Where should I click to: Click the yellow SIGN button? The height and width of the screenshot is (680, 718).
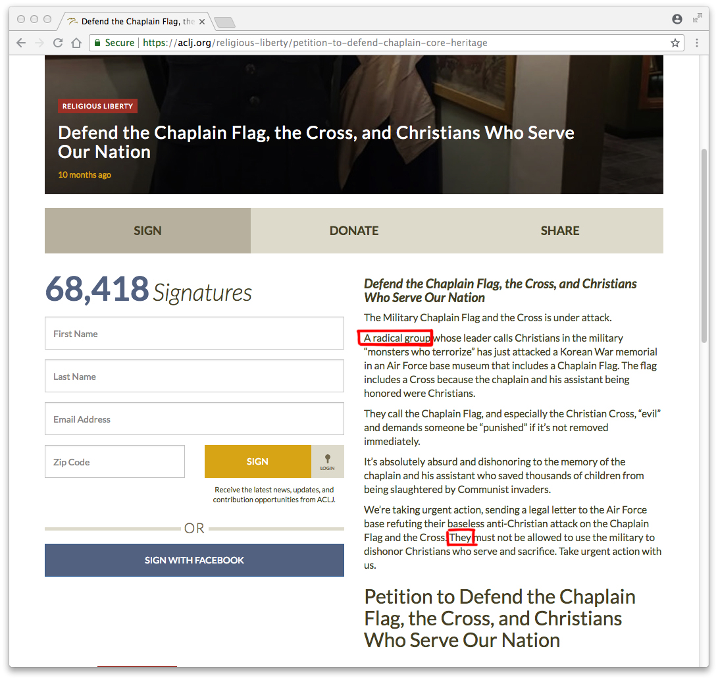pos(258,461)
